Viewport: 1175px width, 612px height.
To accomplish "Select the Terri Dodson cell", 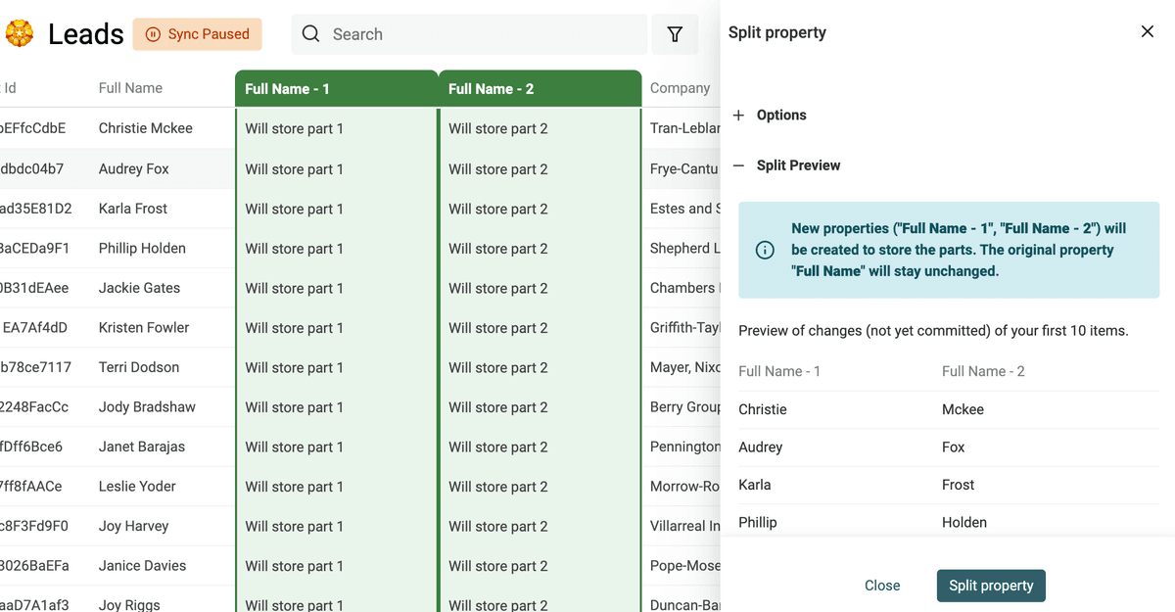I will (139, 367).
